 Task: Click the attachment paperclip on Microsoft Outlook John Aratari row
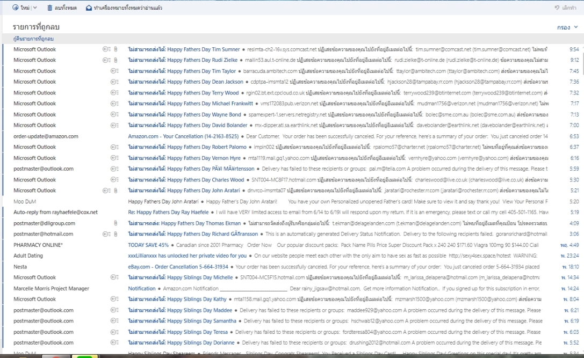coord(116,191)
